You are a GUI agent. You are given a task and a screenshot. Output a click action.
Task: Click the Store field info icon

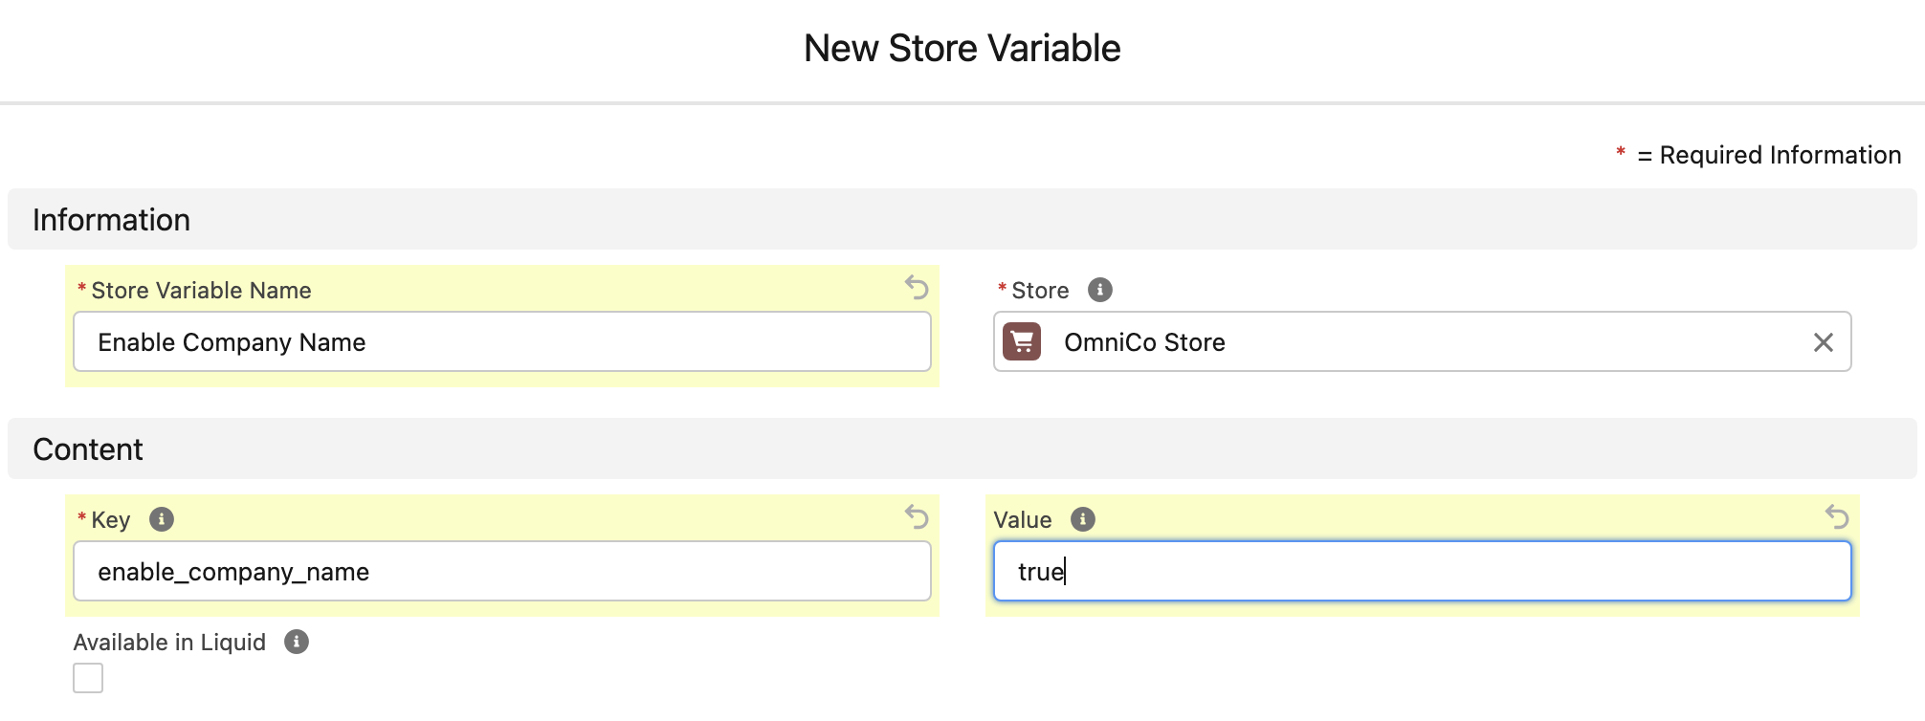click(1100, 290)
